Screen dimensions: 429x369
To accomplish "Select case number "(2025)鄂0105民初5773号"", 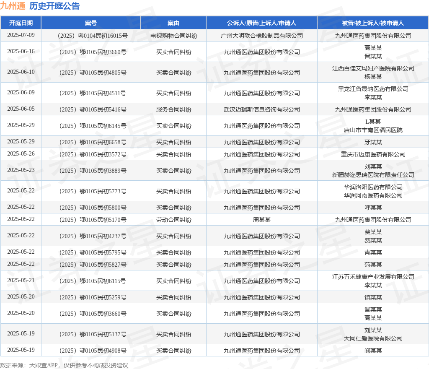I will click(x=93, y=191).
